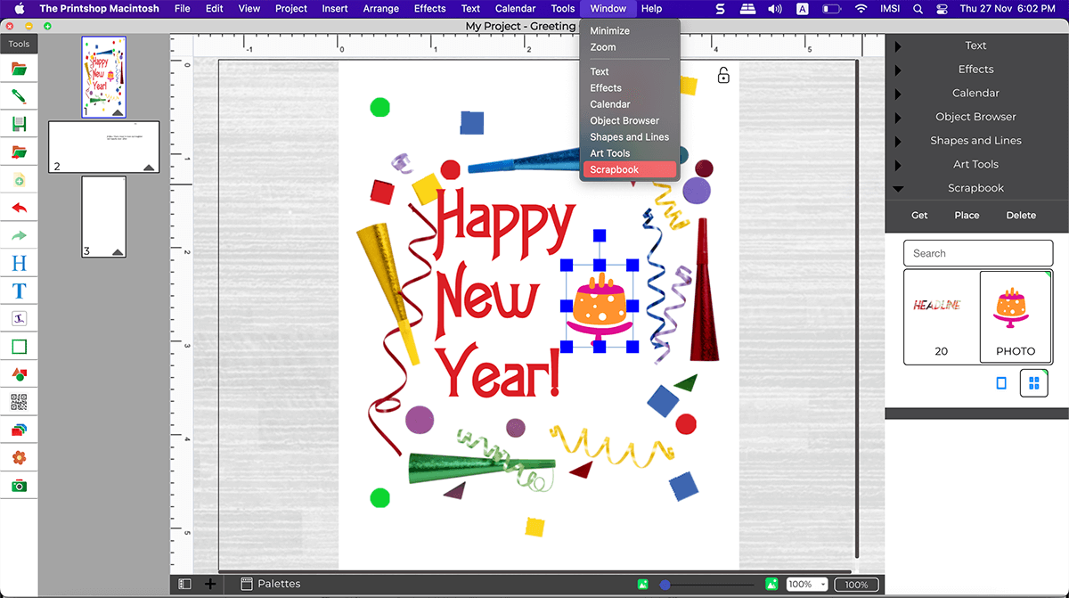
Task: Select the green rectangle shape tool
Action: tap(19, 347)
